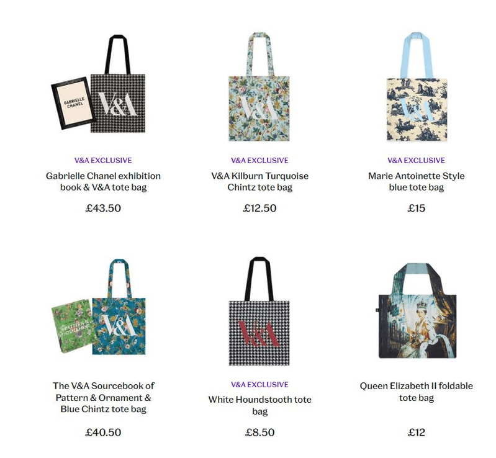Open Gabrielle Chanel book and tote image
Image resolution: width=496 pixels, height=458 pixels.
[98, 84]
